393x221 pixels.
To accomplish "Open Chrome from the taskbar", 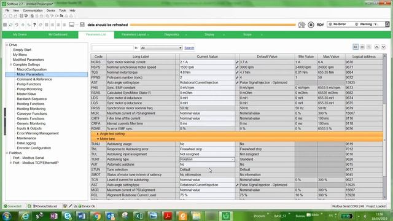I will point(96,215).
